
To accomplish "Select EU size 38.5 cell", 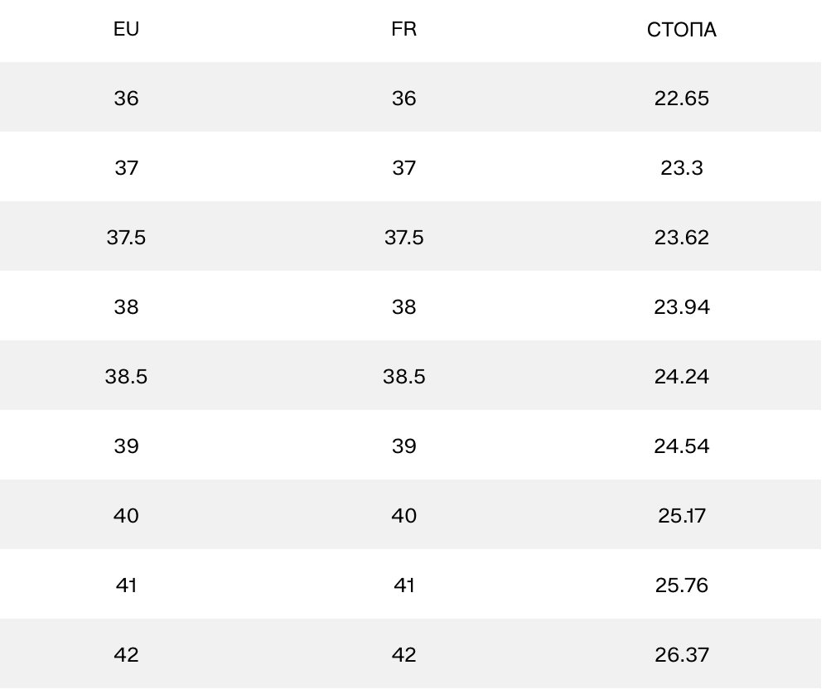I will point(126,377).
